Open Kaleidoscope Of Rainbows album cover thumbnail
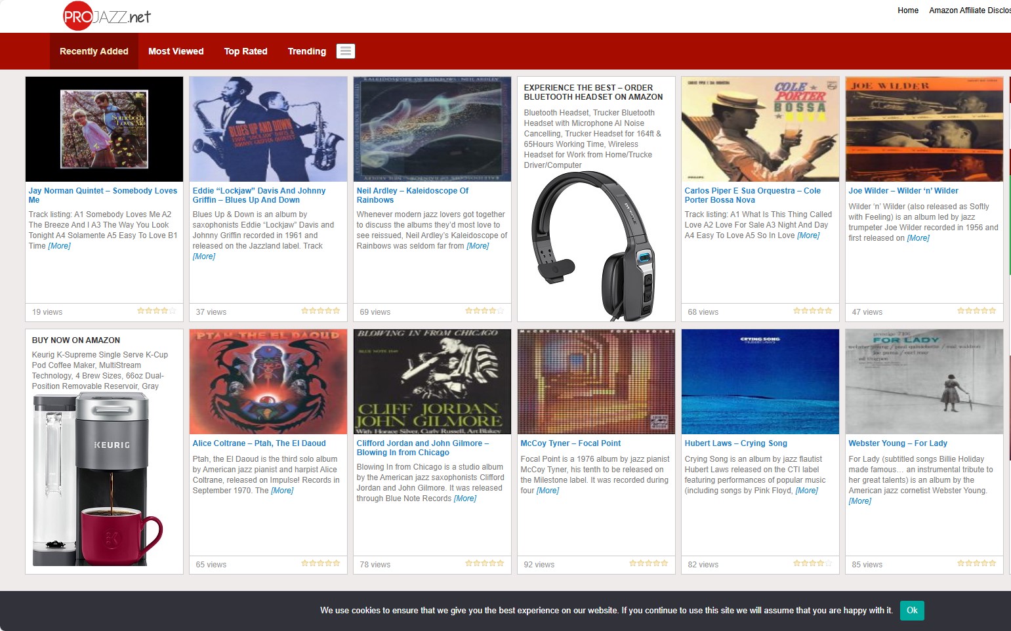Viewport: 1011px width, 631px height. [432, 129]
